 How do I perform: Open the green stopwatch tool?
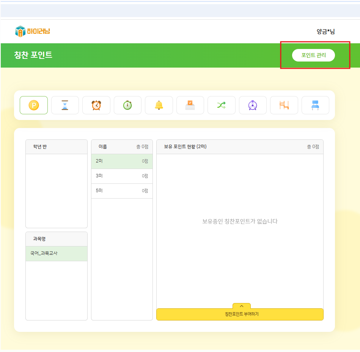click(x=127, y=105)
